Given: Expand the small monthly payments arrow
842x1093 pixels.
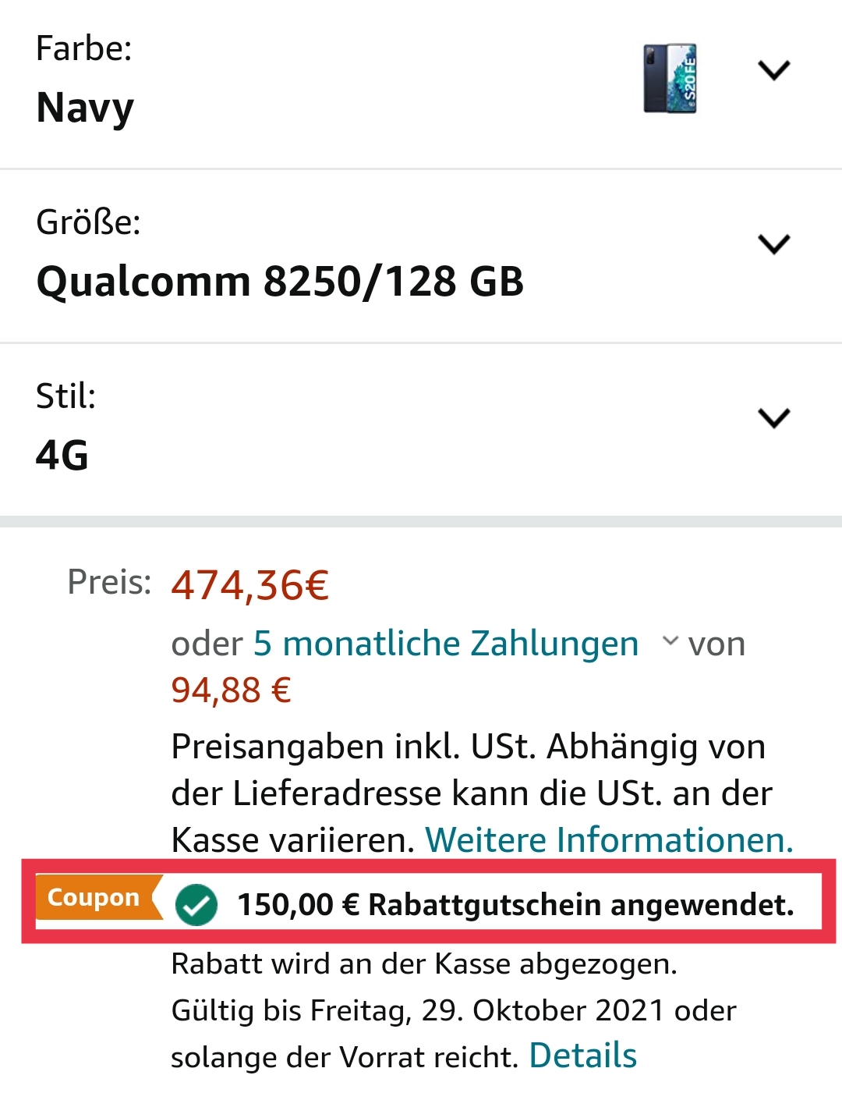Looking at the screenshot, I should (670, 641).
